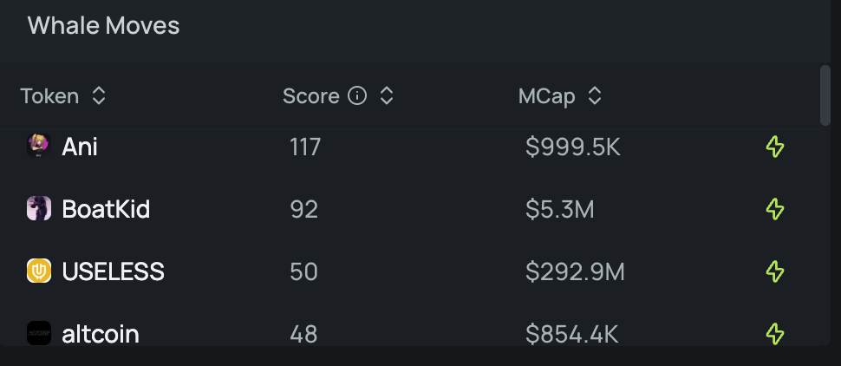Sort by MCap using its arrows
This screenshot has width=841, height=366.
pos(594,96)
